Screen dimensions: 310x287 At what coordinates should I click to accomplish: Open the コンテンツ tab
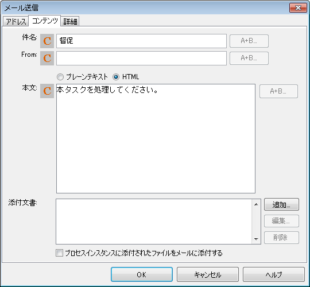45,21
